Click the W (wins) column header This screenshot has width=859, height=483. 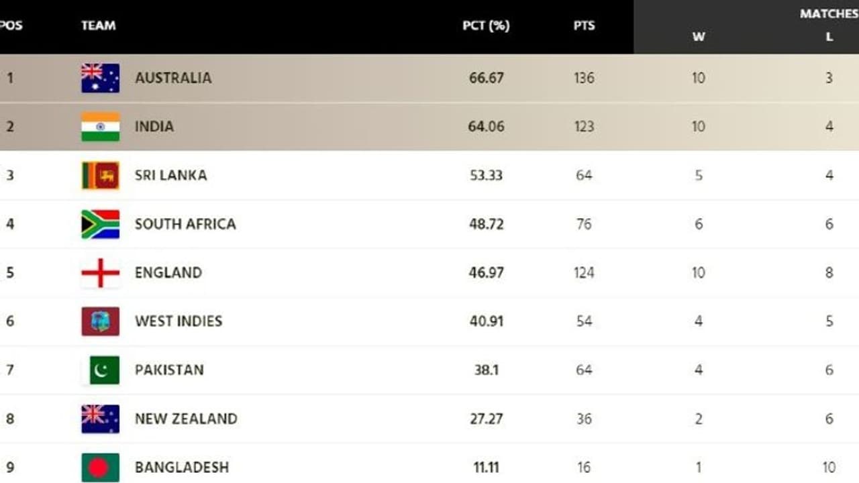point(699,37)
